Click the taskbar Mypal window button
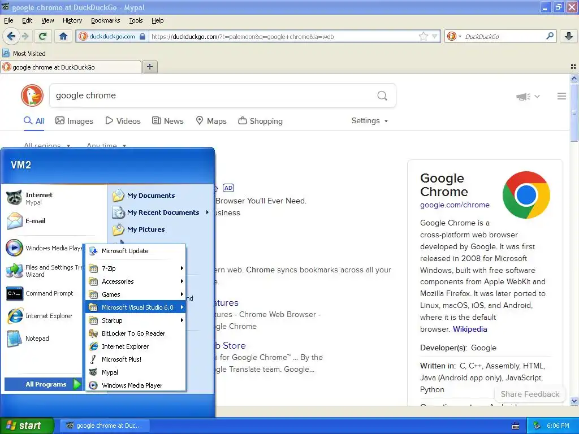Screen dimensions: 579x434 105,426
